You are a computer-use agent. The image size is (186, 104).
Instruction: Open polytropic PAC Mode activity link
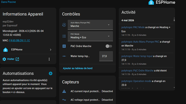pos(133,27)
